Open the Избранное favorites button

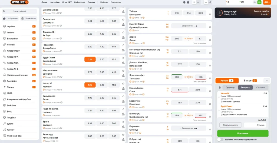coord(10,18)
